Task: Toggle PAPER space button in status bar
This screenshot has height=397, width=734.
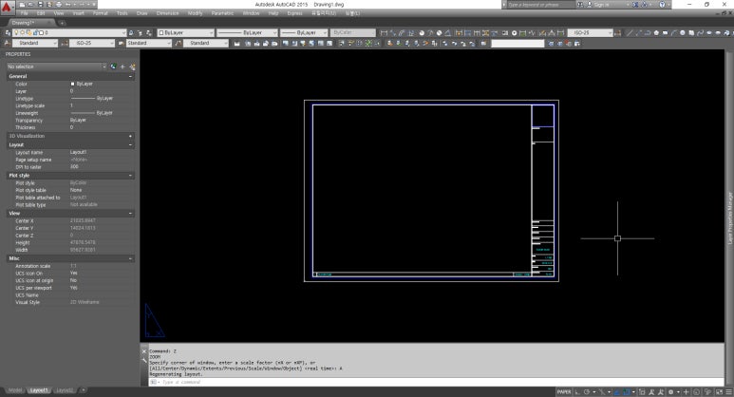Action: [564, 392]
